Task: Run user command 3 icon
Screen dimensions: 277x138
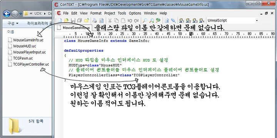Action: coord(195,20)
